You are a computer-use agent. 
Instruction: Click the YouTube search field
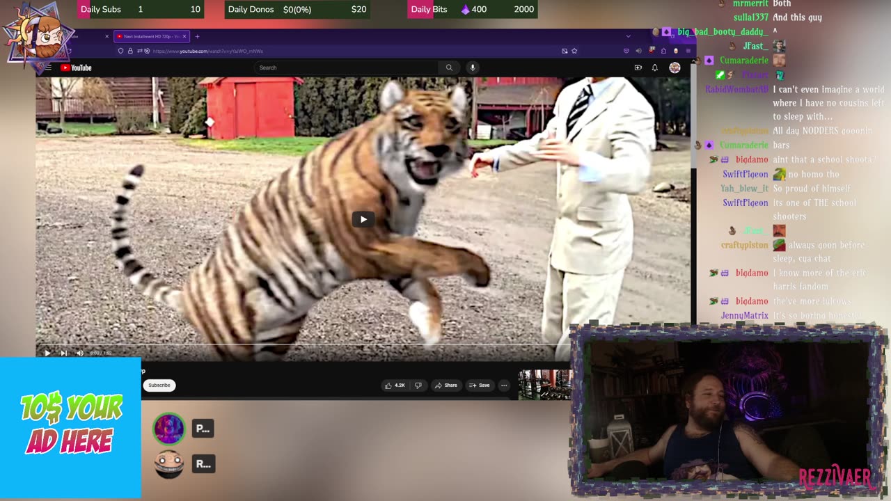click(346, 67)
